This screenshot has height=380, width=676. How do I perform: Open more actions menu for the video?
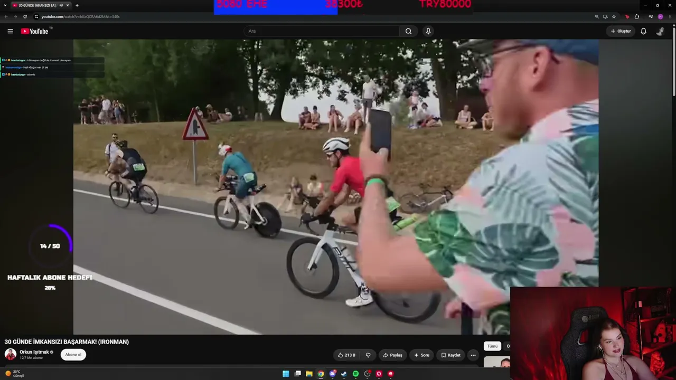click(473, 355)
